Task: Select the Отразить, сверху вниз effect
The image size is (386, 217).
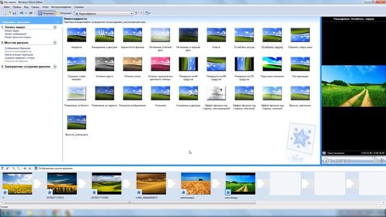Action: pos(300,35)
